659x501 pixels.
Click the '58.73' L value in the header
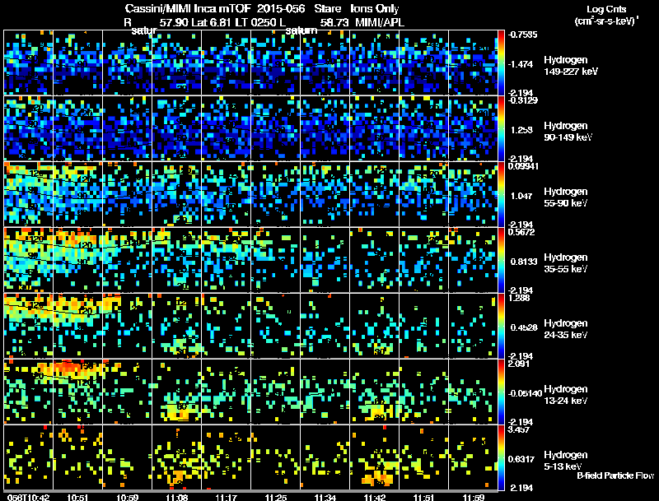pyautogui.click(x=334, y=22)
